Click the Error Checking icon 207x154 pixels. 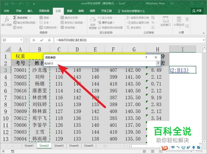[153, 23]
